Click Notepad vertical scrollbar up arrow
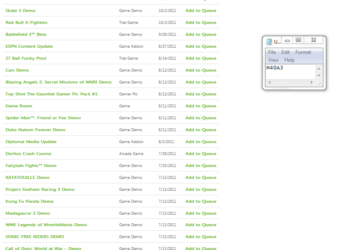Screen dimensions: 346x250 coord(319,69)
